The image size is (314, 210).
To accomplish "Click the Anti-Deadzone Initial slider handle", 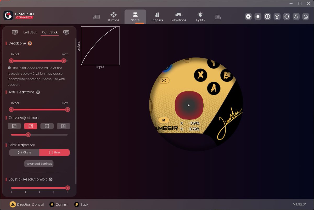I will (11, 109).
